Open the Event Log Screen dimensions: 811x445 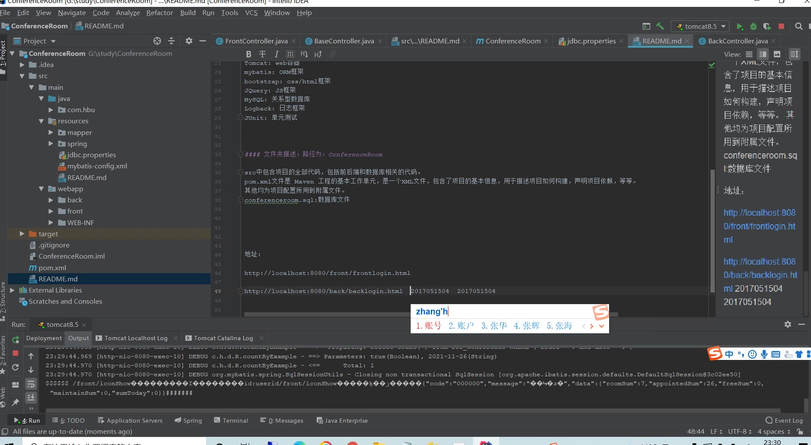click(x=784, y=421)
